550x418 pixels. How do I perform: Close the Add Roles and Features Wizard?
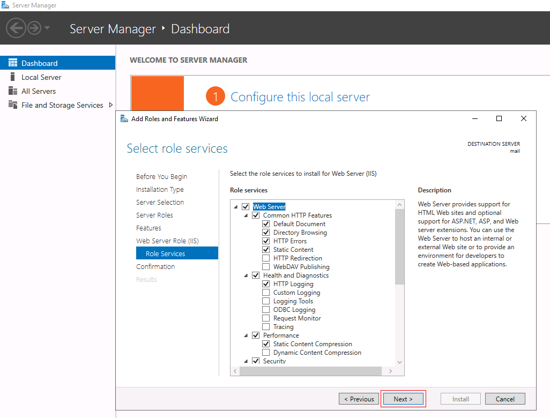[524, 118]
